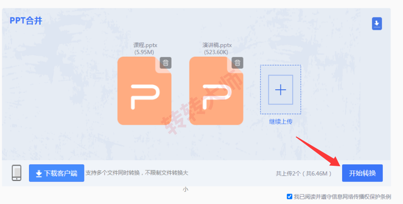The height and width of the screenshot is (204, 403).
Task: Click the PPT合并 heading
Action: (26, 21)
